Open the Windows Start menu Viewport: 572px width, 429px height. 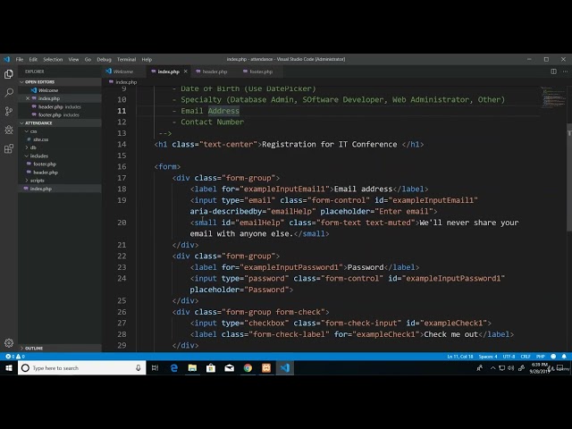coord(9,368)
